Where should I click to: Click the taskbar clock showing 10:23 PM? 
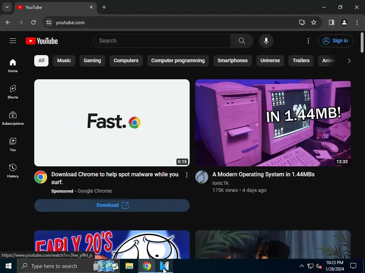pos(334,266)
